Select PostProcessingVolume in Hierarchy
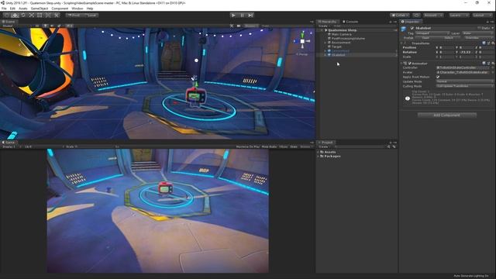This screenshot has width=496, height=279. [x=348, y=38]
